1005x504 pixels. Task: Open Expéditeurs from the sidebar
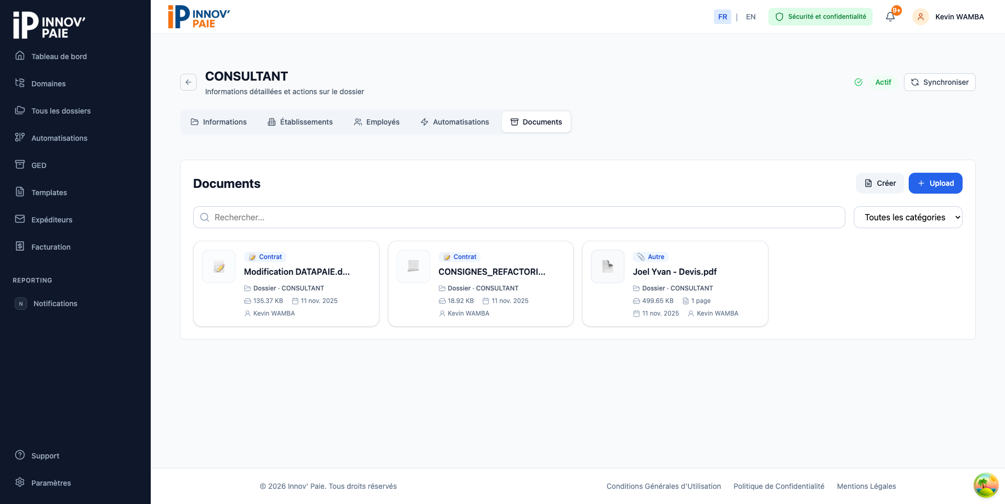[x=51, y=220]
